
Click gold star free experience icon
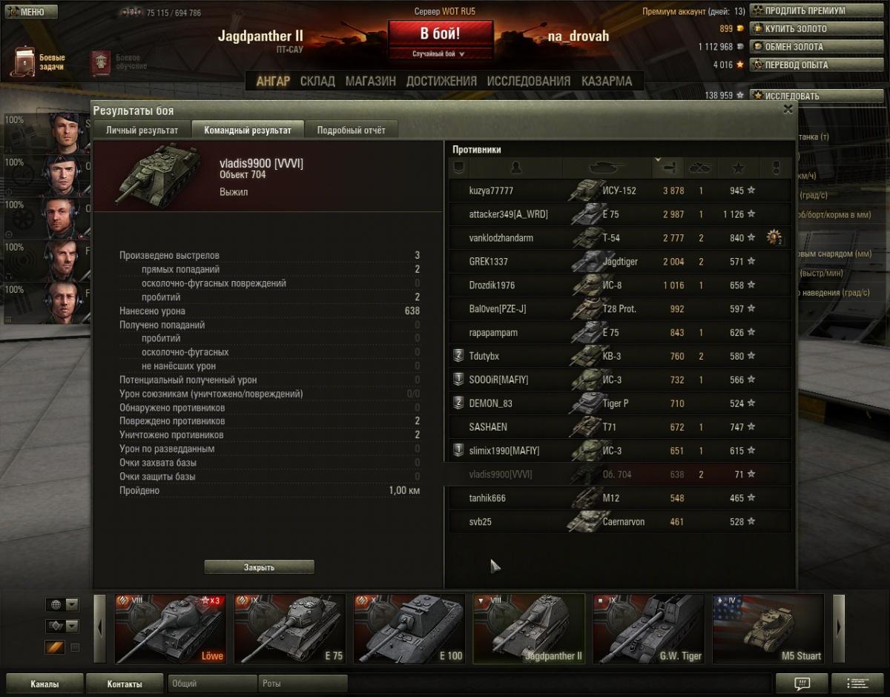coord(739,65)
